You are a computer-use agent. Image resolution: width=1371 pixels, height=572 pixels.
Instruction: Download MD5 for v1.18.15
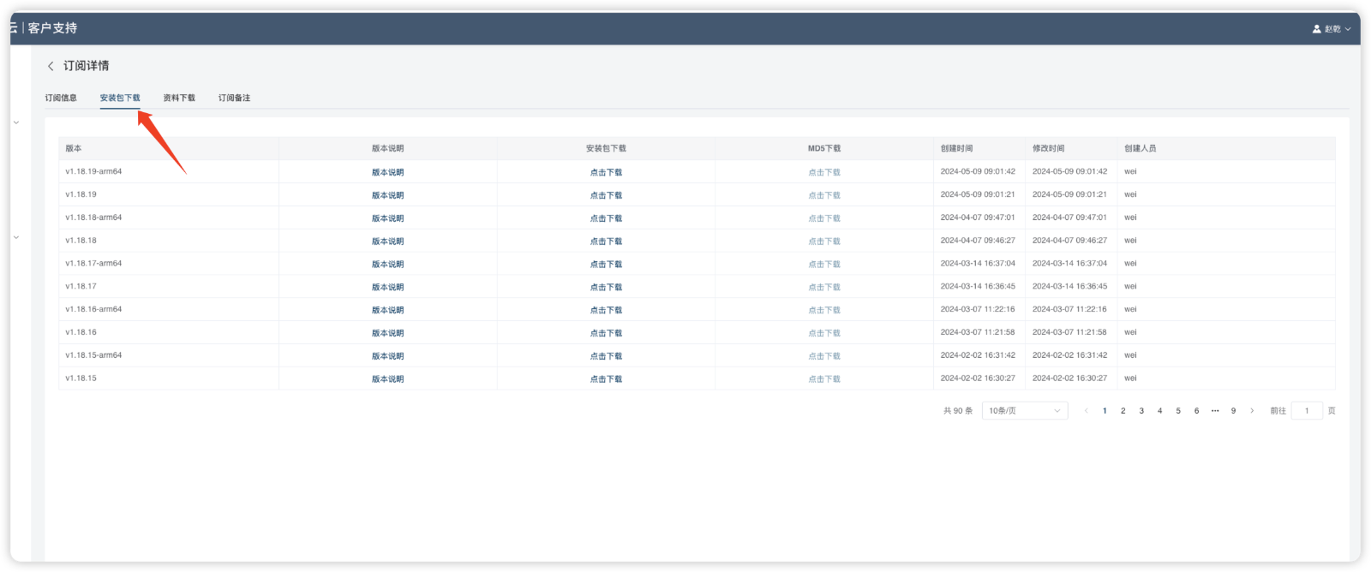[824, 379]
